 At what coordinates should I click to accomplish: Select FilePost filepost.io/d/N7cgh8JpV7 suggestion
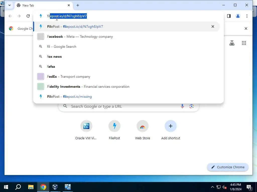pyautogui.click(x=126, y=26)
